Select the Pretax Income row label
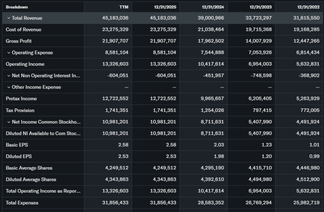 tap(21, 99)
